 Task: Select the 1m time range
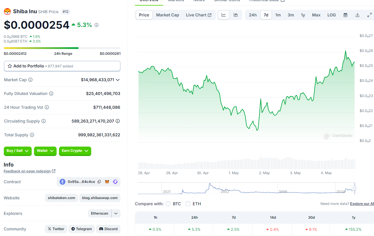click(278, 15)
